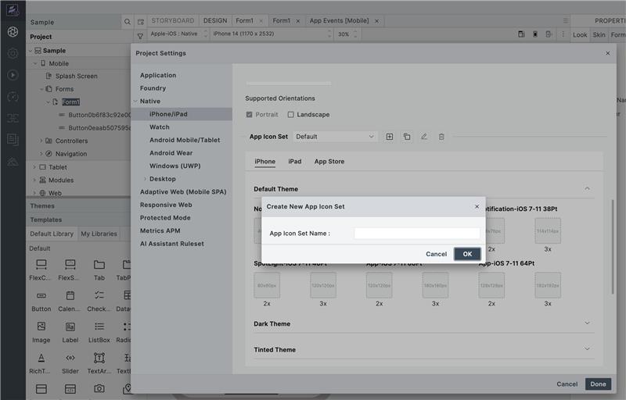Click the rename App Icon Set pencil icon

(x=424, y=137)
